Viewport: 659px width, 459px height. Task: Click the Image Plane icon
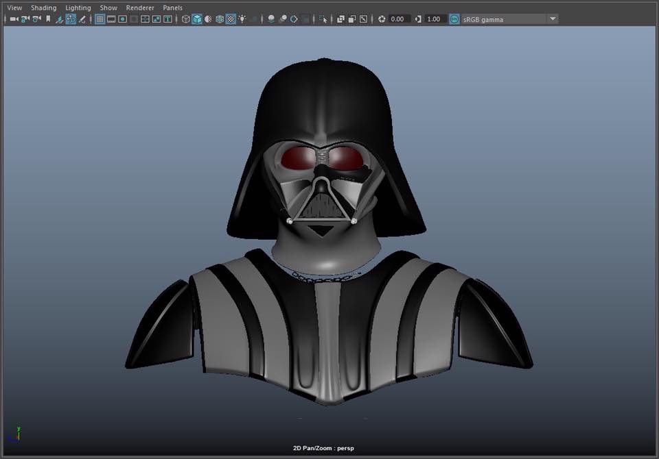tap(60, 19)
